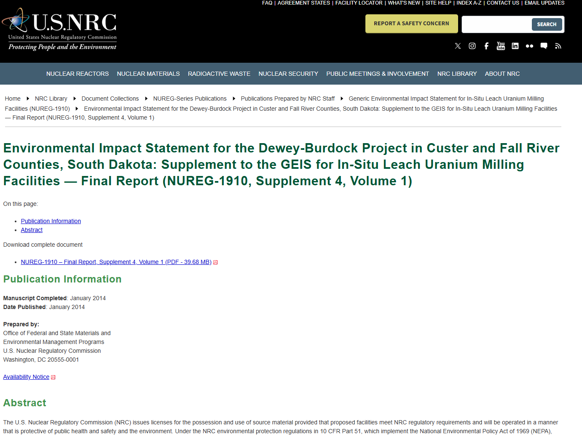The height and width of the screenshot is (437, 582).
Task: Click the Instagram icon in header
Action: click(472, 46)
